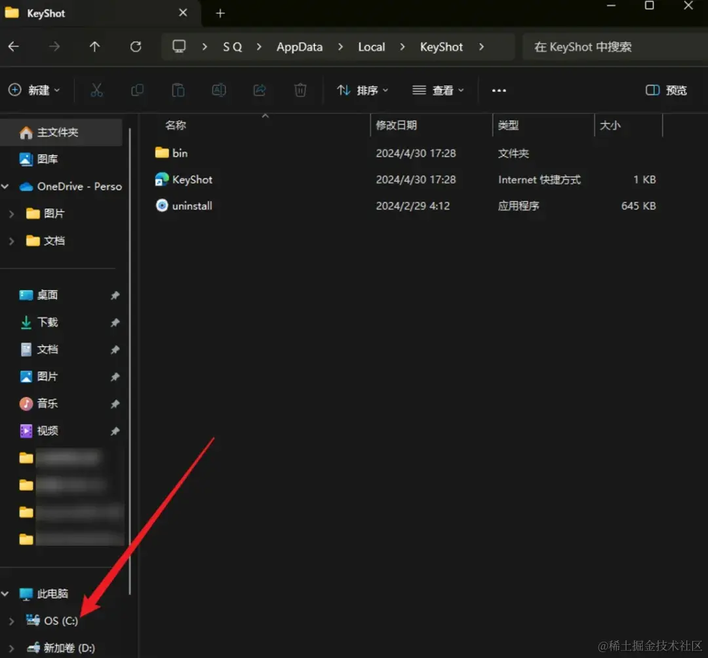Expand the OneDrive 文档 node
The image size is (708, 658).
click(x=12, y=241)
